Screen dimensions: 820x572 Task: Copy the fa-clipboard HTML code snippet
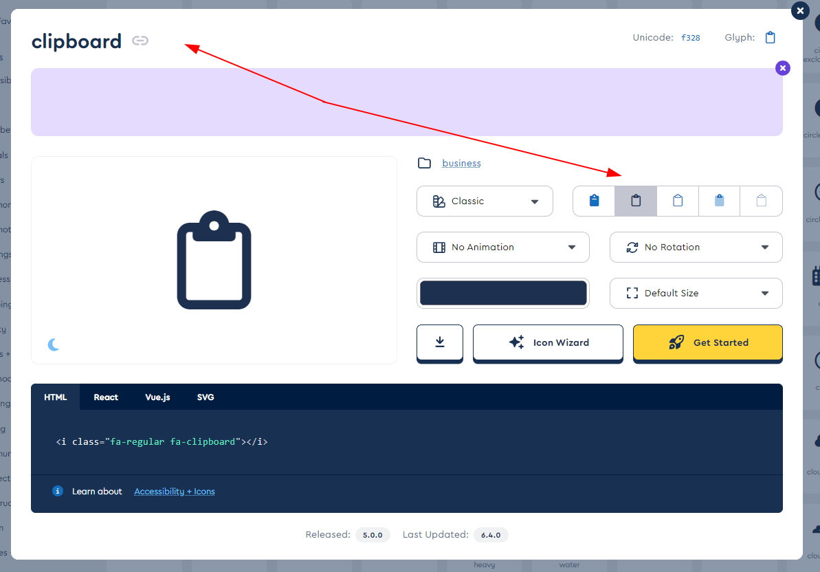click(x=162, y=442)
